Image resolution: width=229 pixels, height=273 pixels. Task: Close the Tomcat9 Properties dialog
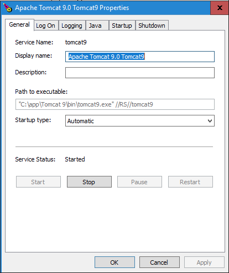click(x=220, y=8)
